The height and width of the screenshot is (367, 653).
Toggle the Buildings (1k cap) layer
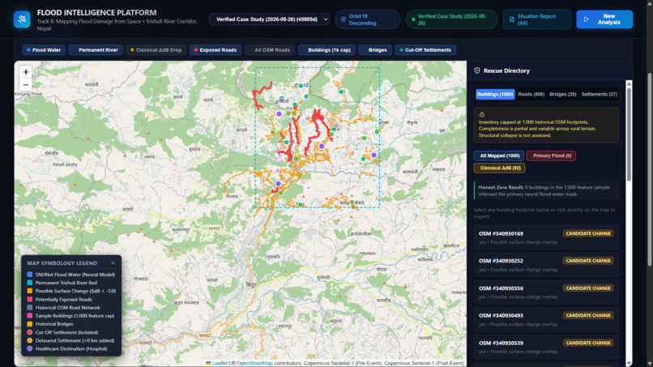[327, 50]
